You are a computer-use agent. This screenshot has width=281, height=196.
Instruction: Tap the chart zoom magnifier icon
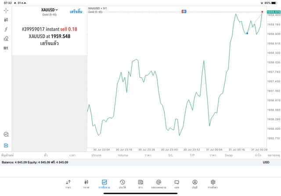[x=6, y=135]
